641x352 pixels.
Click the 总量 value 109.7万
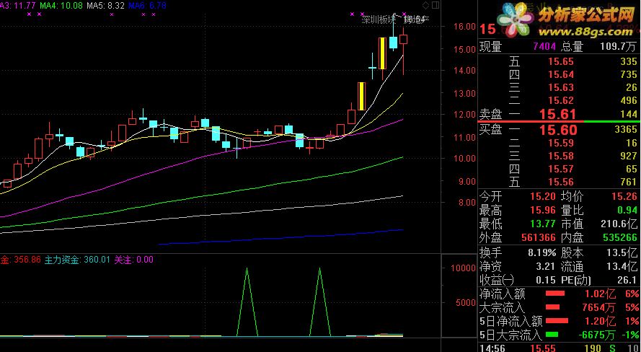pyautogui.click(x=619, y=47)
